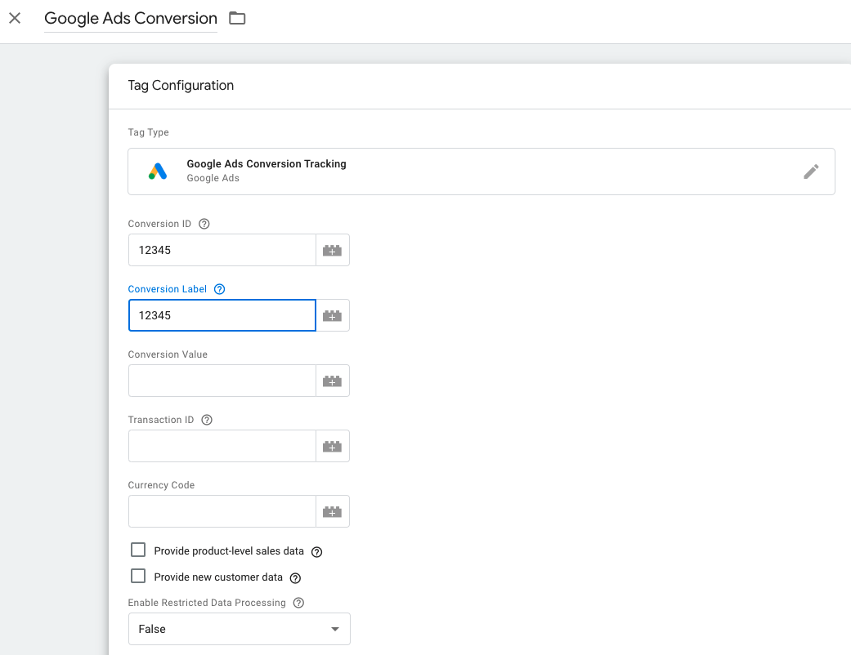The width and height of the screenshot is (851, 655).
Task: Open help for Conversion ID
Action: (204, 224)
